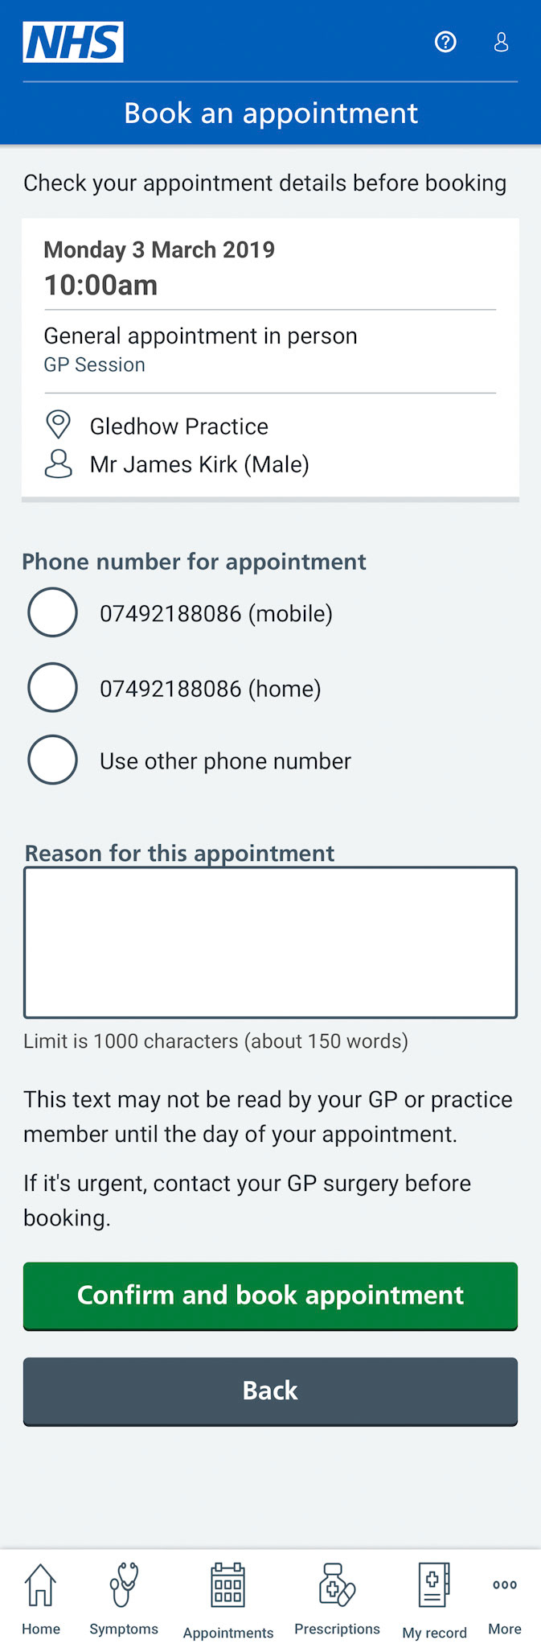Tap the Appointments tab label
The width and height of the screenshot is (541, 1648).
click(x=228, y=1633)
